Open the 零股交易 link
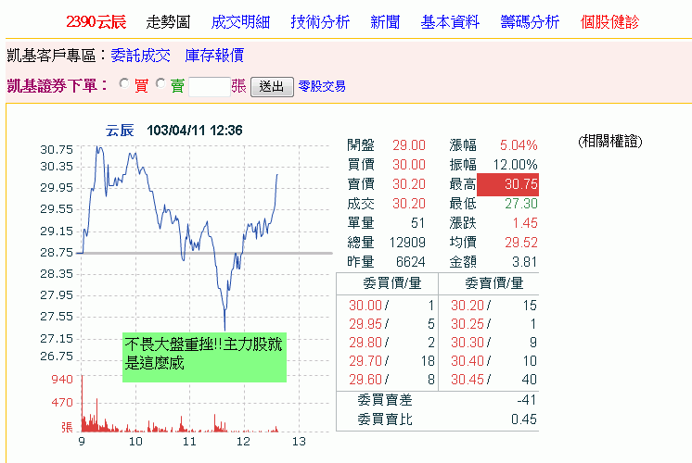The width and height of the screenshot is (692, 463). pos(322,86)
